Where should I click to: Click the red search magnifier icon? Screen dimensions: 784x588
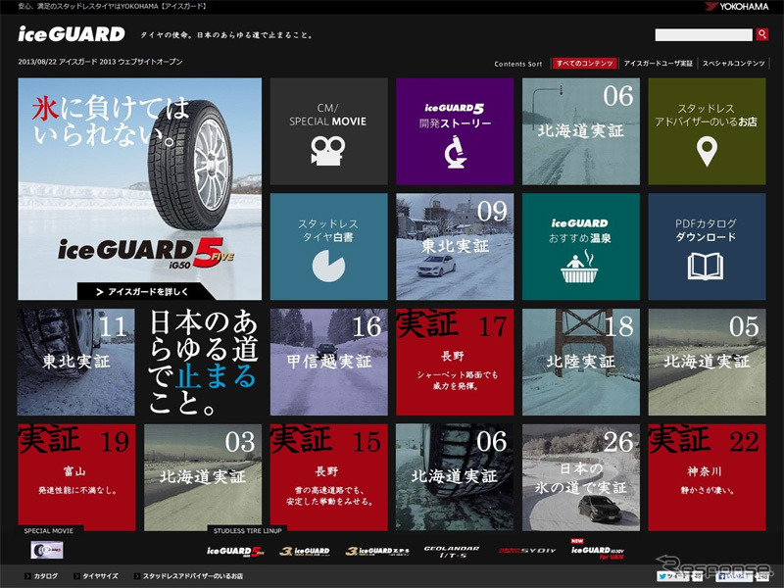(x=762, y=33)
